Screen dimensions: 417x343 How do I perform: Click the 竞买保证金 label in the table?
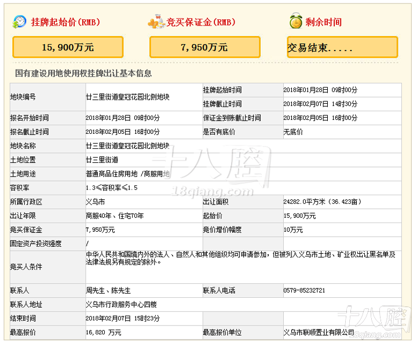(26, 230)
